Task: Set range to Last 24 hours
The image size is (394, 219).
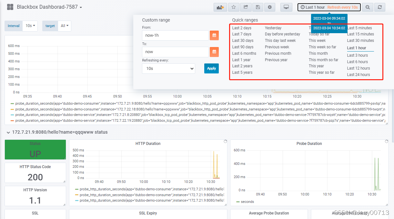Action: (359, 75)
